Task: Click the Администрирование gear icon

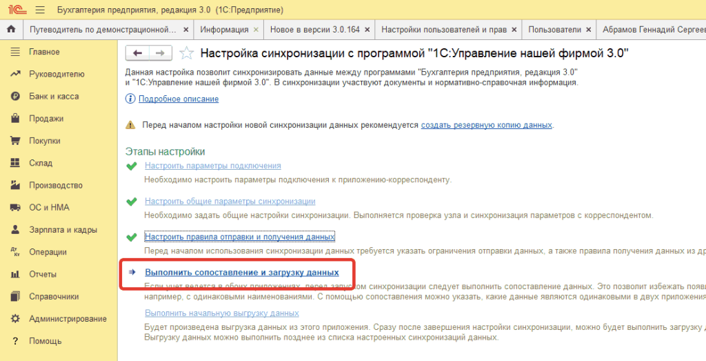Action: [x=15, y=319]
